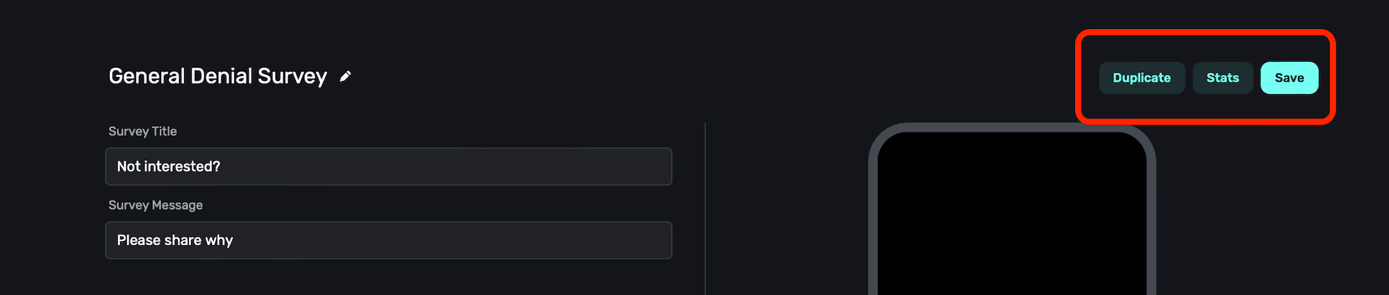Click the "General Denial Survey" heading
Image resolution: width=1389 pixels, height=295 pixels.
pyautogui.click(x=217, y=76)
